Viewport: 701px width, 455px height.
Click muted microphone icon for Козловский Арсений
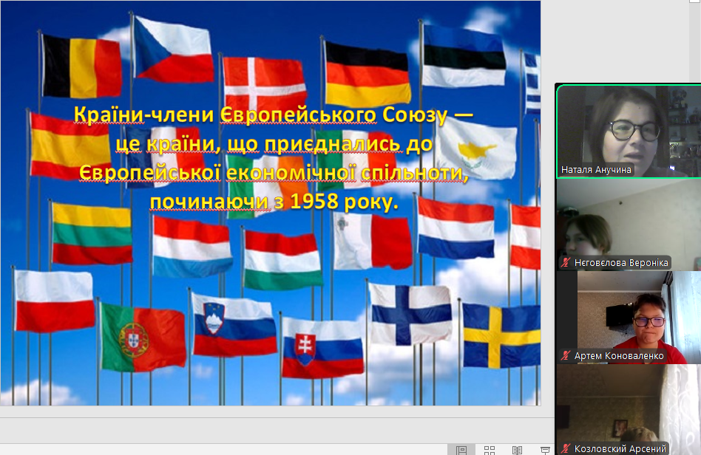[x=566, y=448]
